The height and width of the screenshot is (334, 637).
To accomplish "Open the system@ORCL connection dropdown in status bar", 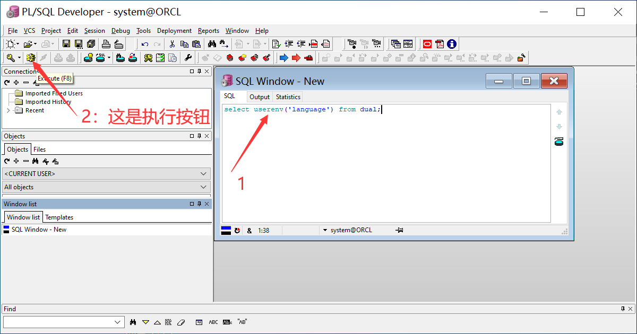I will pos(325,230).
